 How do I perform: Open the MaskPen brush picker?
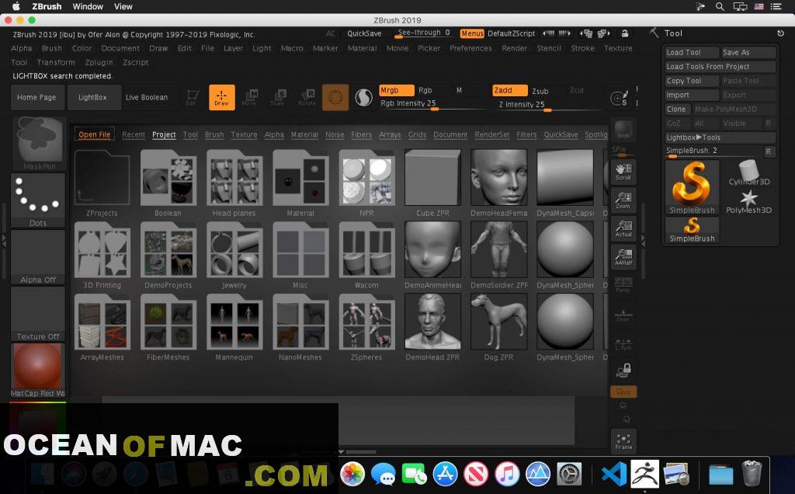tap(39, 144)
